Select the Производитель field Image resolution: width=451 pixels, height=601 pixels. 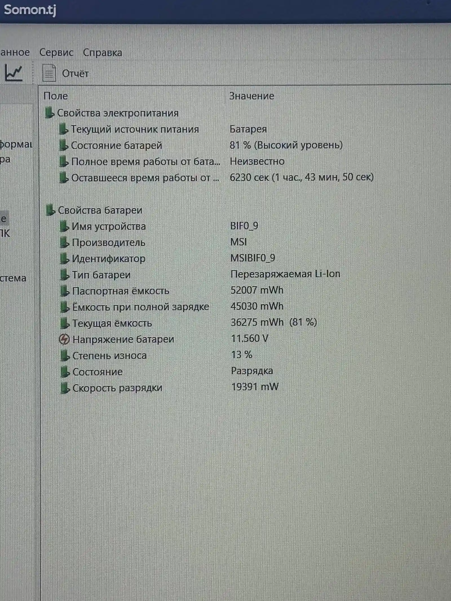coord(109,243)
